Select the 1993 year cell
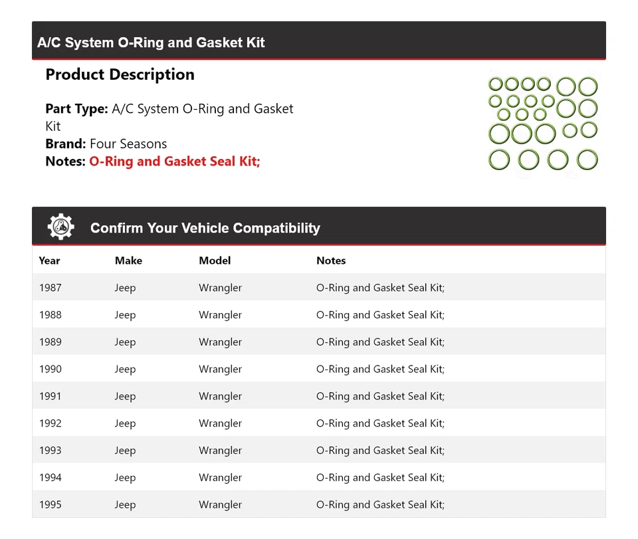Screen dimensions: 638x539 click(51, 451)
